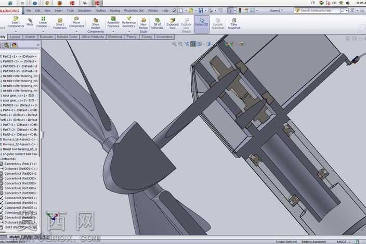Switch to the Render Tools tab
This screenshot has height=244, width=366.
pos(67,37)
